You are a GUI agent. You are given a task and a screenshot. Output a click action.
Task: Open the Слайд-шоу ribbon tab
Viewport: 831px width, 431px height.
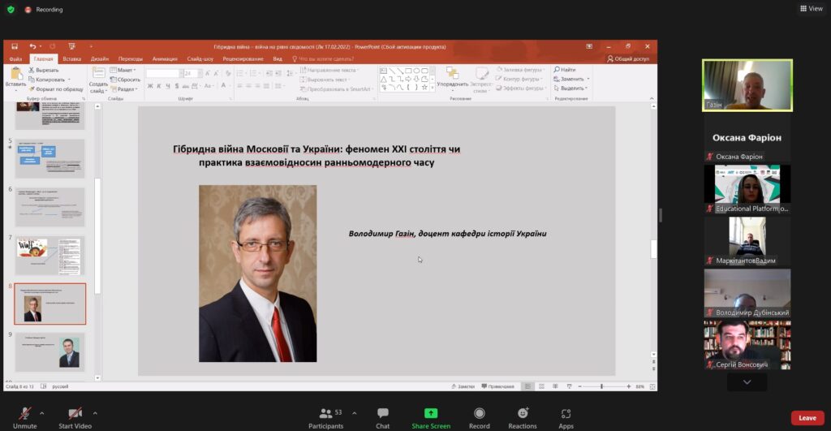(200, 59)
